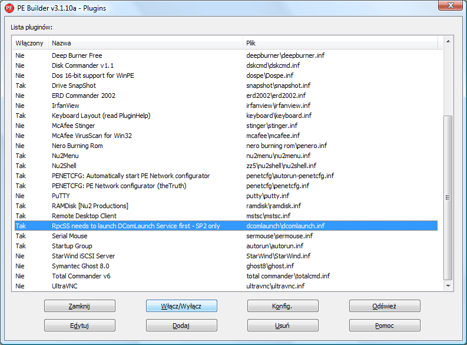Click the highlighted RpcSS DComLaunch Service row

(226, 226)
